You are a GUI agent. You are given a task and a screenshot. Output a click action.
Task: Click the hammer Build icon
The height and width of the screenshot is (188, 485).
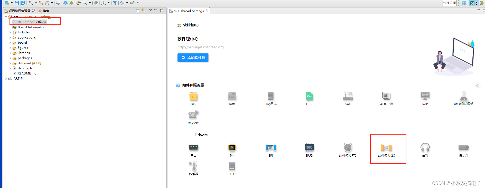[x=31, y=3]
